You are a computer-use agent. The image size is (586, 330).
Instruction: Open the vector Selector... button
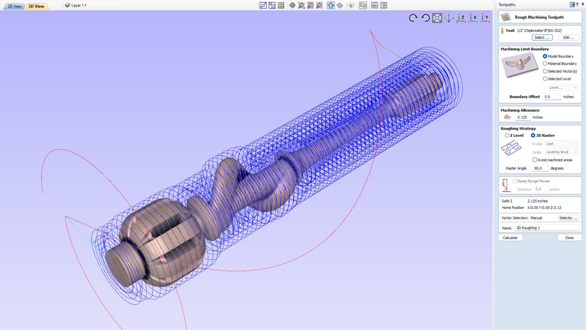[x=568, y=218]
